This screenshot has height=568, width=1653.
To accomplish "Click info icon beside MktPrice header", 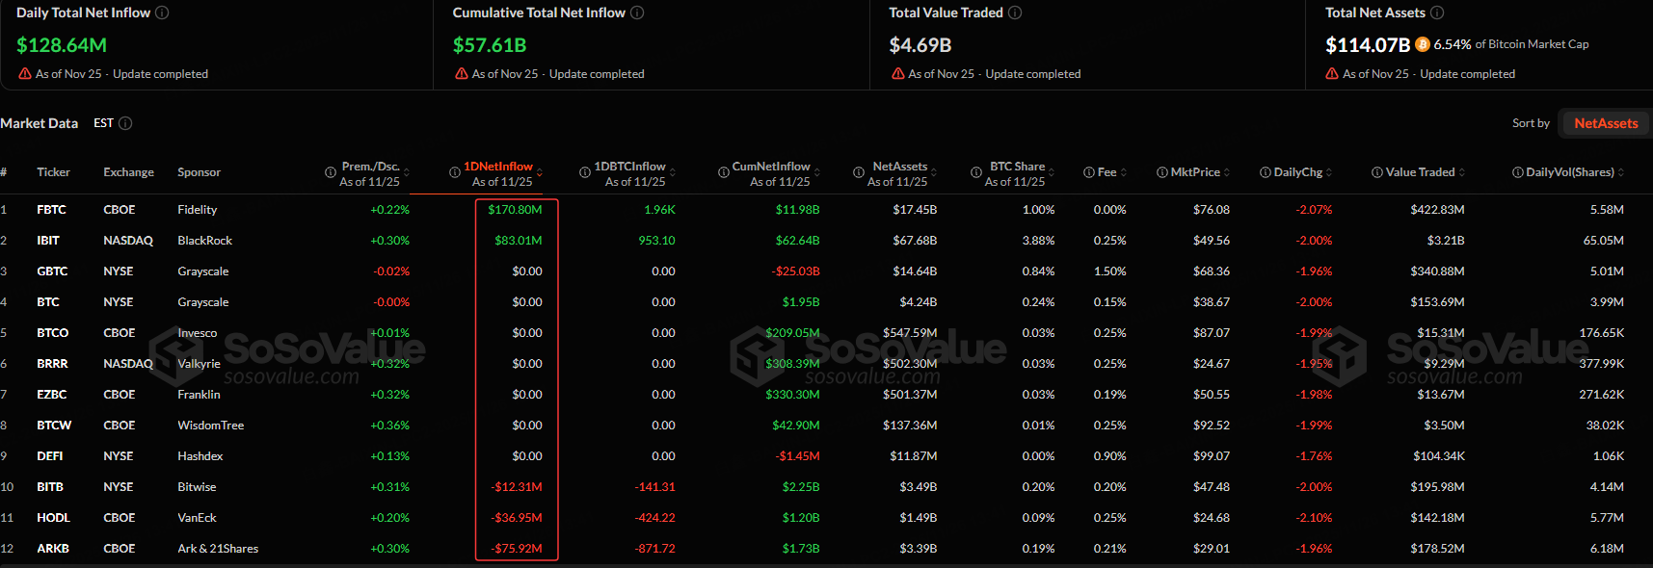I will tap(1162, 172).
